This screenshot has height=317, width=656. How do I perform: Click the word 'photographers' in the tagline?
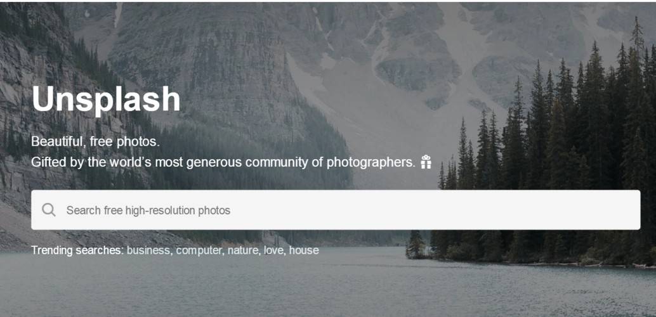[371, 162]
